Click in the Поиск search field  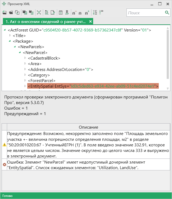coord(145,13)
